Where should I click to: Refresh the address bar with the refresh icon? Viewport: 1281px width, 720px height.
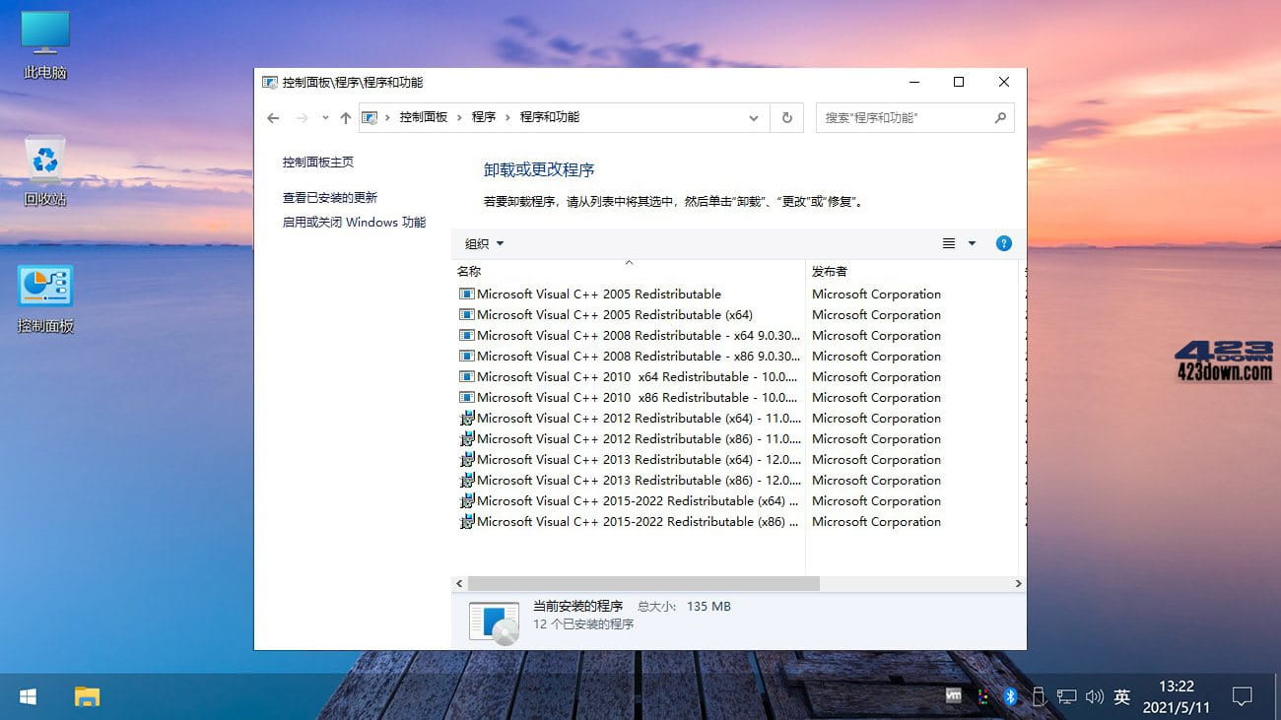(x=787, y=117)
